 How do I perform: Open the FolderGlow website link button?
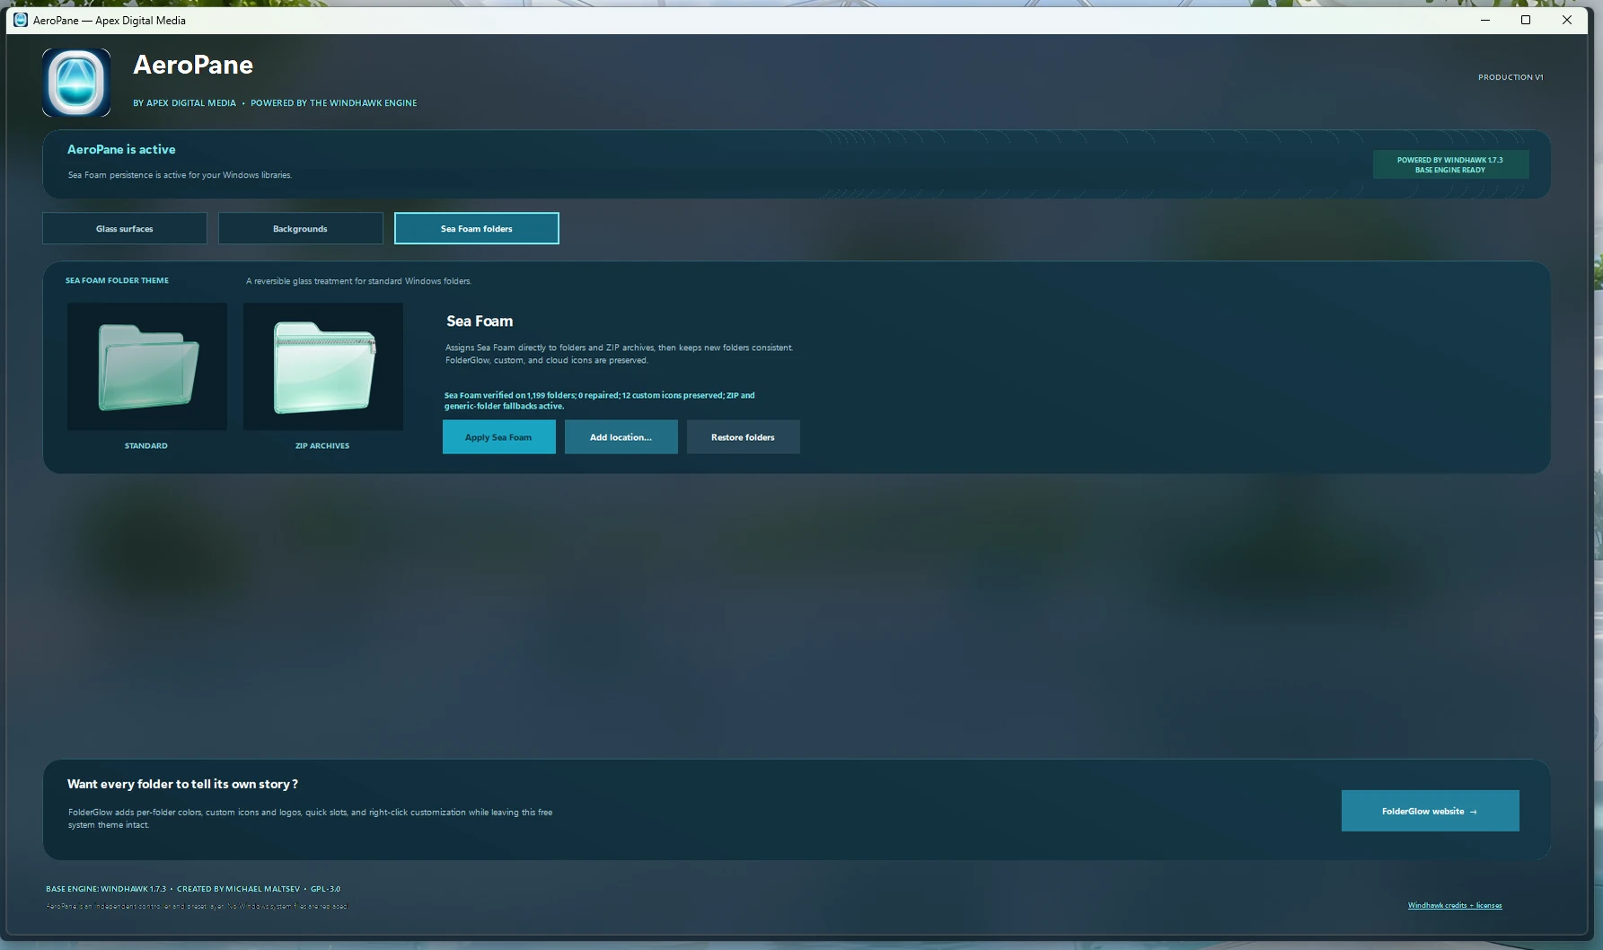pyautogui.click(x=1431, y=811)
